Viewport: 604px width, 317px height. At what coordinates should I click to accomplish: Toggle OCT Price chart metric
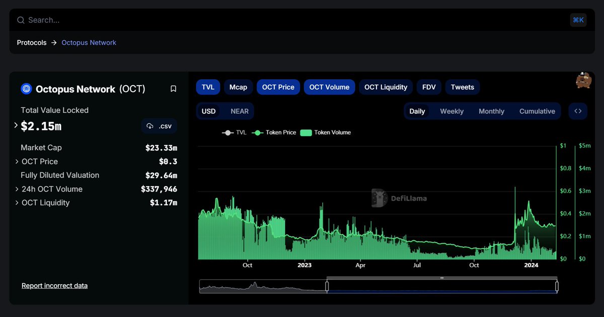click(278, 87)
